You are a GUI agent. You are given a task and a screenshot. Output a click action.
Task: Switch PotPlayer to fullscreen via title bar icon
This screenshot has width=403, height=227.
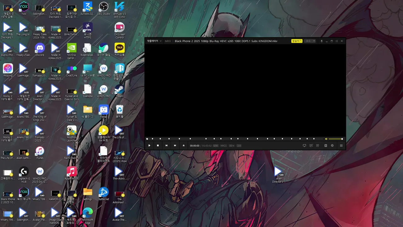(337, 41)
